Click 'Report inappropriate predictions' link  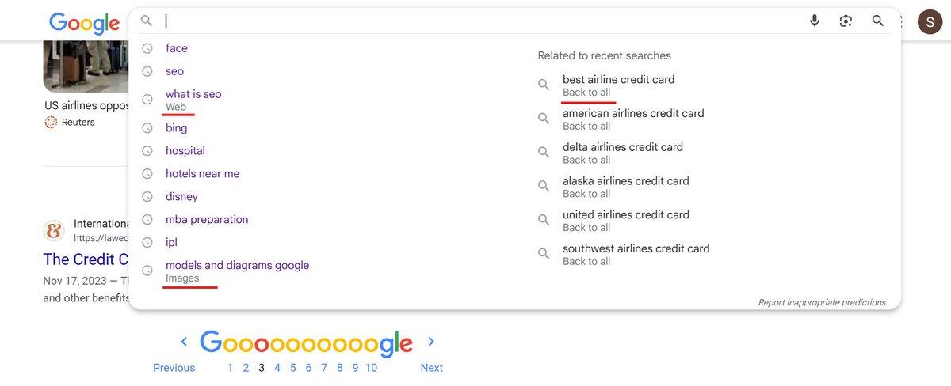(822, 302)
